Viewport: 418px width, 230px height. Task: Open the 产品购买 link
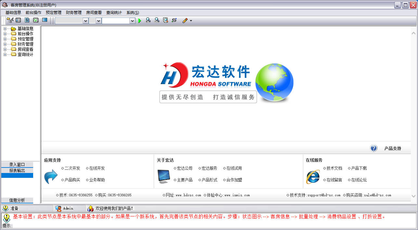tap(72, 180)
